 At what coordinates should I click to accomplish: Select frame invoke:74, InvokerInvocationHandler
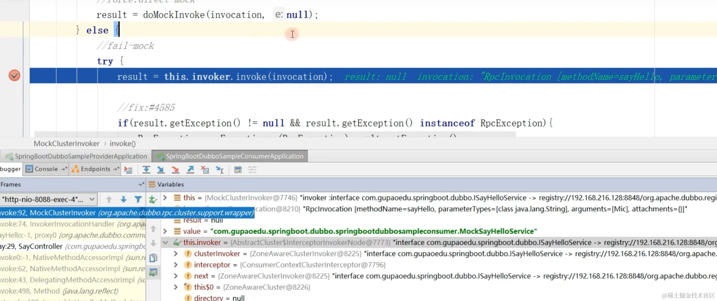click(73, 224)
